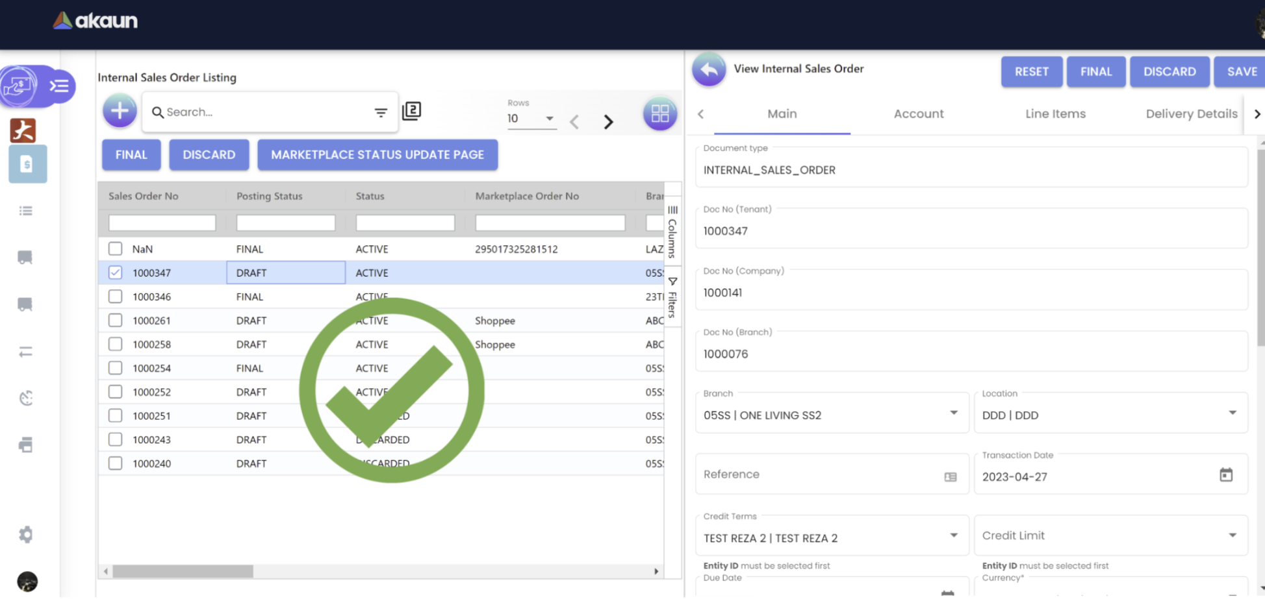Click the grid view icon
Image resolution: width=1265 pixels, height=599 pixels.
(659, 114)
